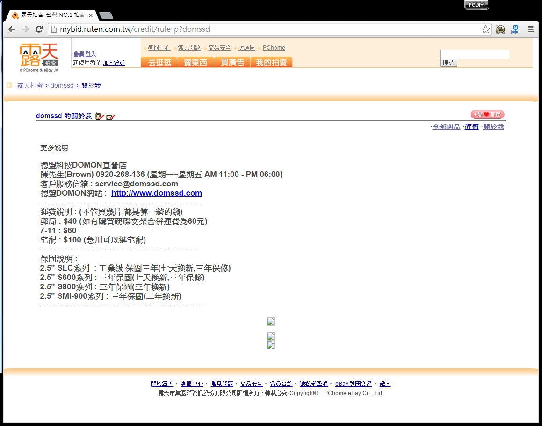Screen dimensions: 542x426
Task: Click the 更多說明 heading text
Action: click(x=54, y=148)
